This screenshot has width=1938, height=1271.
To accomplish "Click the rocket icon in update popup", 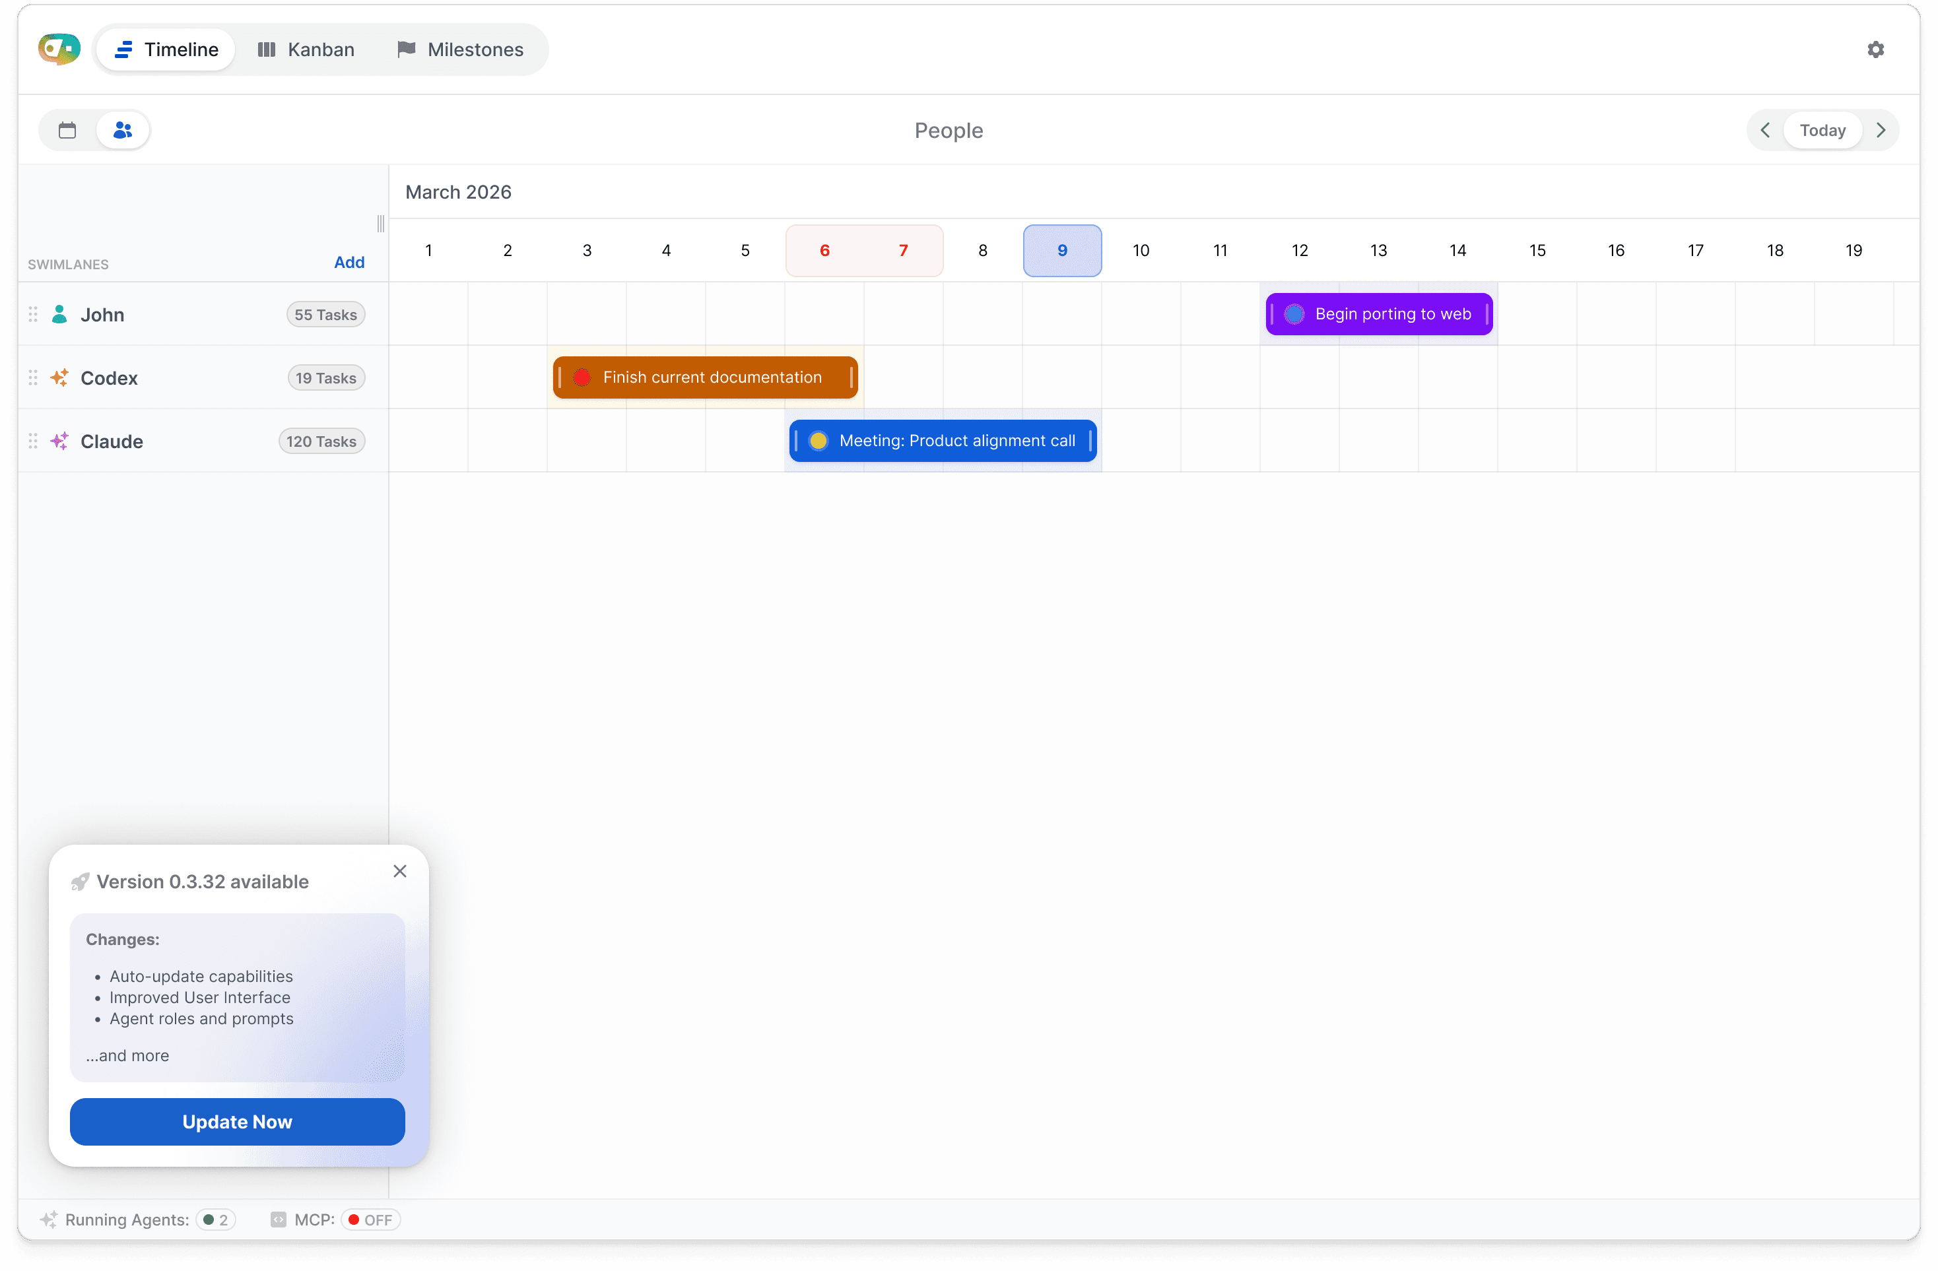I will click(80, 882).
